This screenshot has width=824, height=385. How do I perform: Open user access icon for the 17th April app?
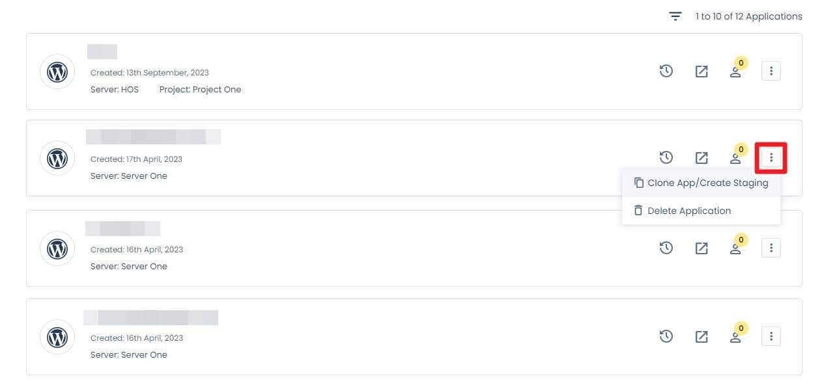click(735, 158)
